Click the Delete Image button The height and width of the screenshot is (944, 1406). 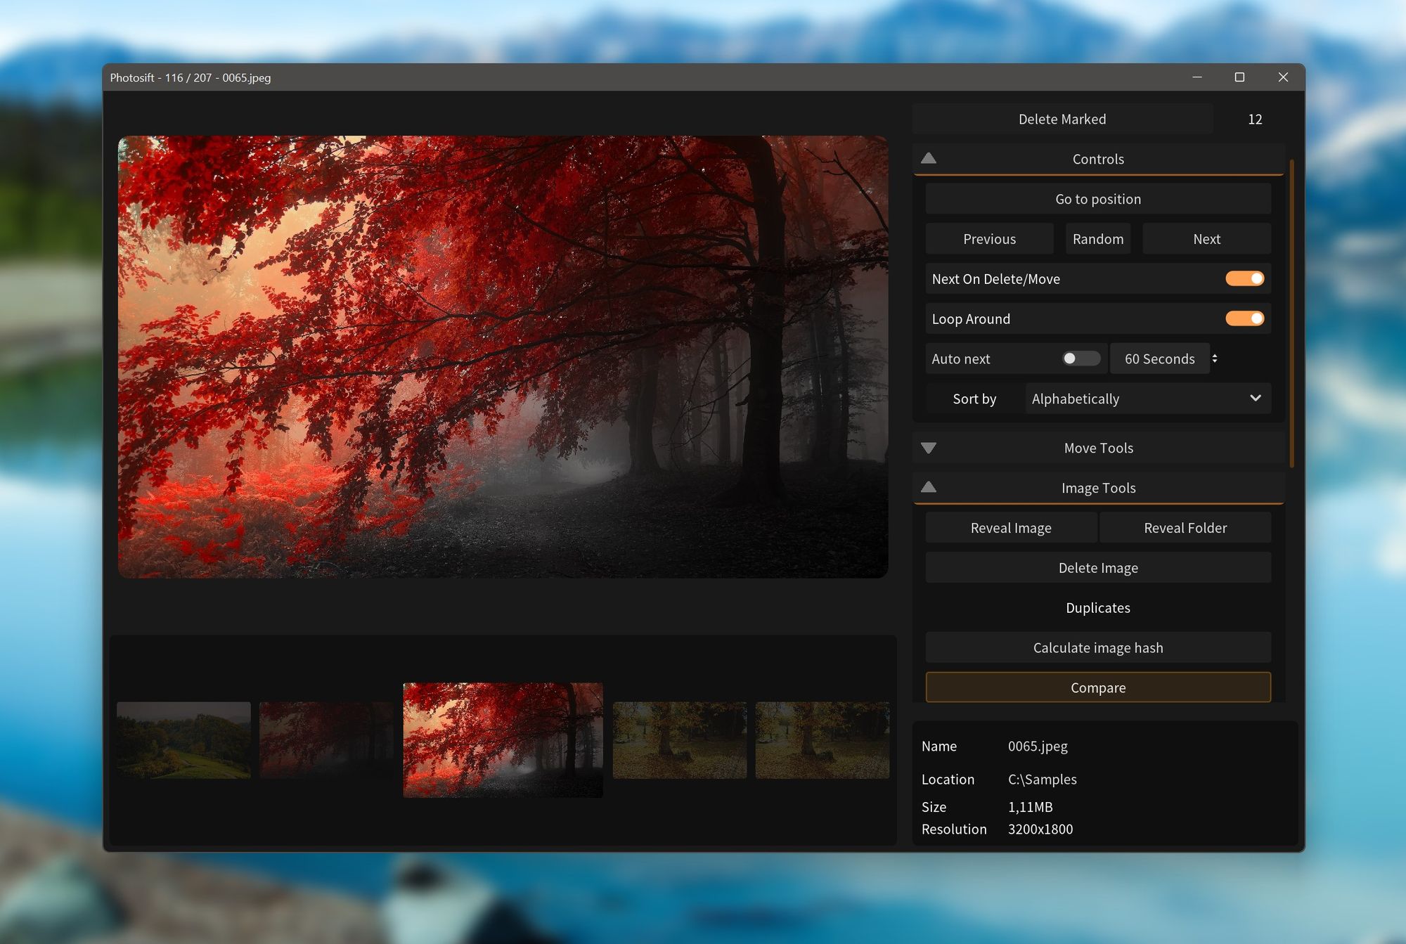pos(1098,568)
